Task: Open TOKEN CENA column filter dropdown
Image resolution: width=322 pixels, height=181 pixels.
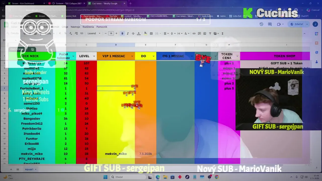Action: point(237,56)
